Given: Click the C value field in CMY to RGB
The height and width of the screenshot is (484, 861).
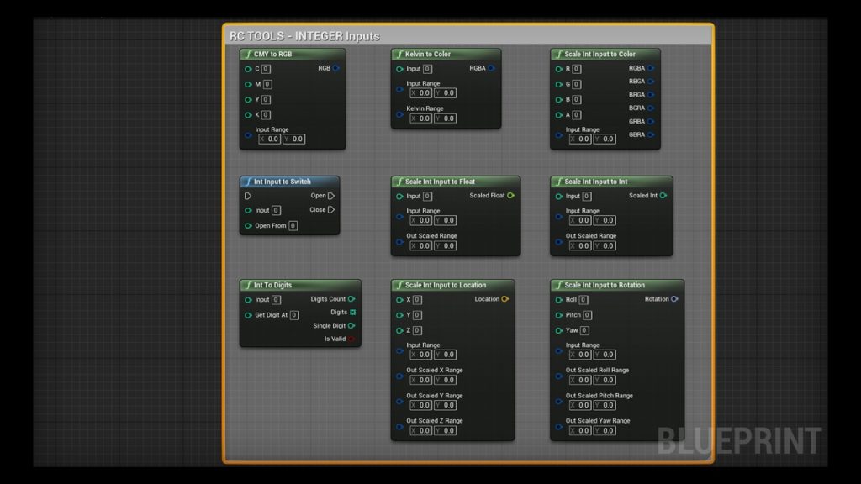Looking at the screenshot, I should (x=266, y=69).
